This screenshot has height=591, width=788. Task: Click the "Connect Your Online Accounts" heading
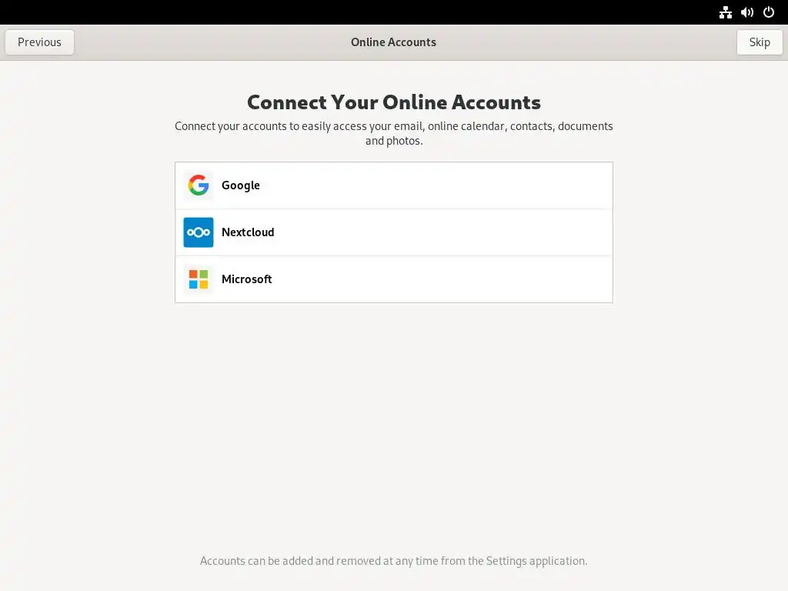394,102
